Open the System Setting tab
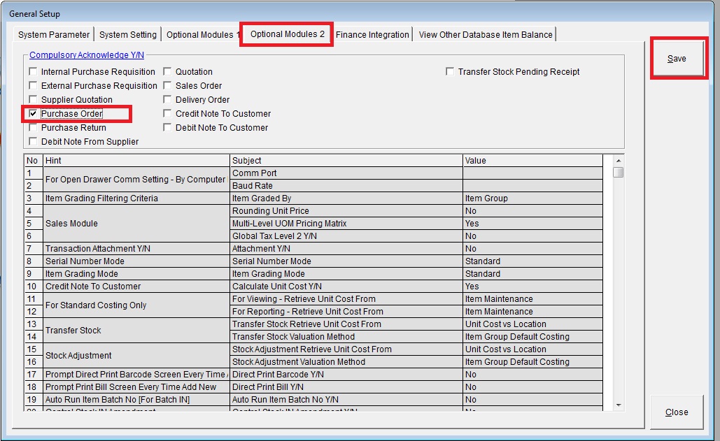 click(x=128, y=34)
